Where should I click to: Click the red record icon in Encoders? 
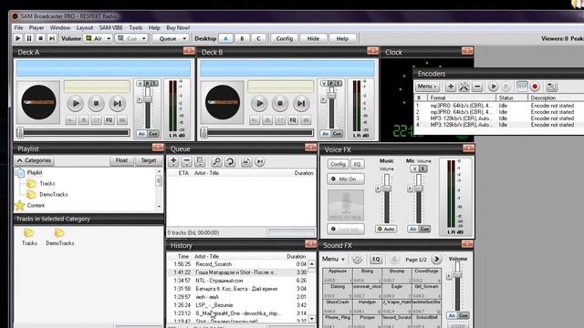535,87
